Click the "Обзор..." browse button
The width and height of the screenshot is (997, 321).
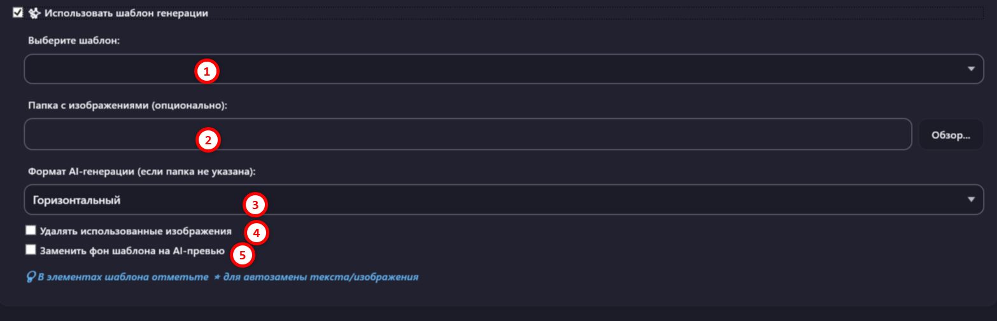point(951,135)
